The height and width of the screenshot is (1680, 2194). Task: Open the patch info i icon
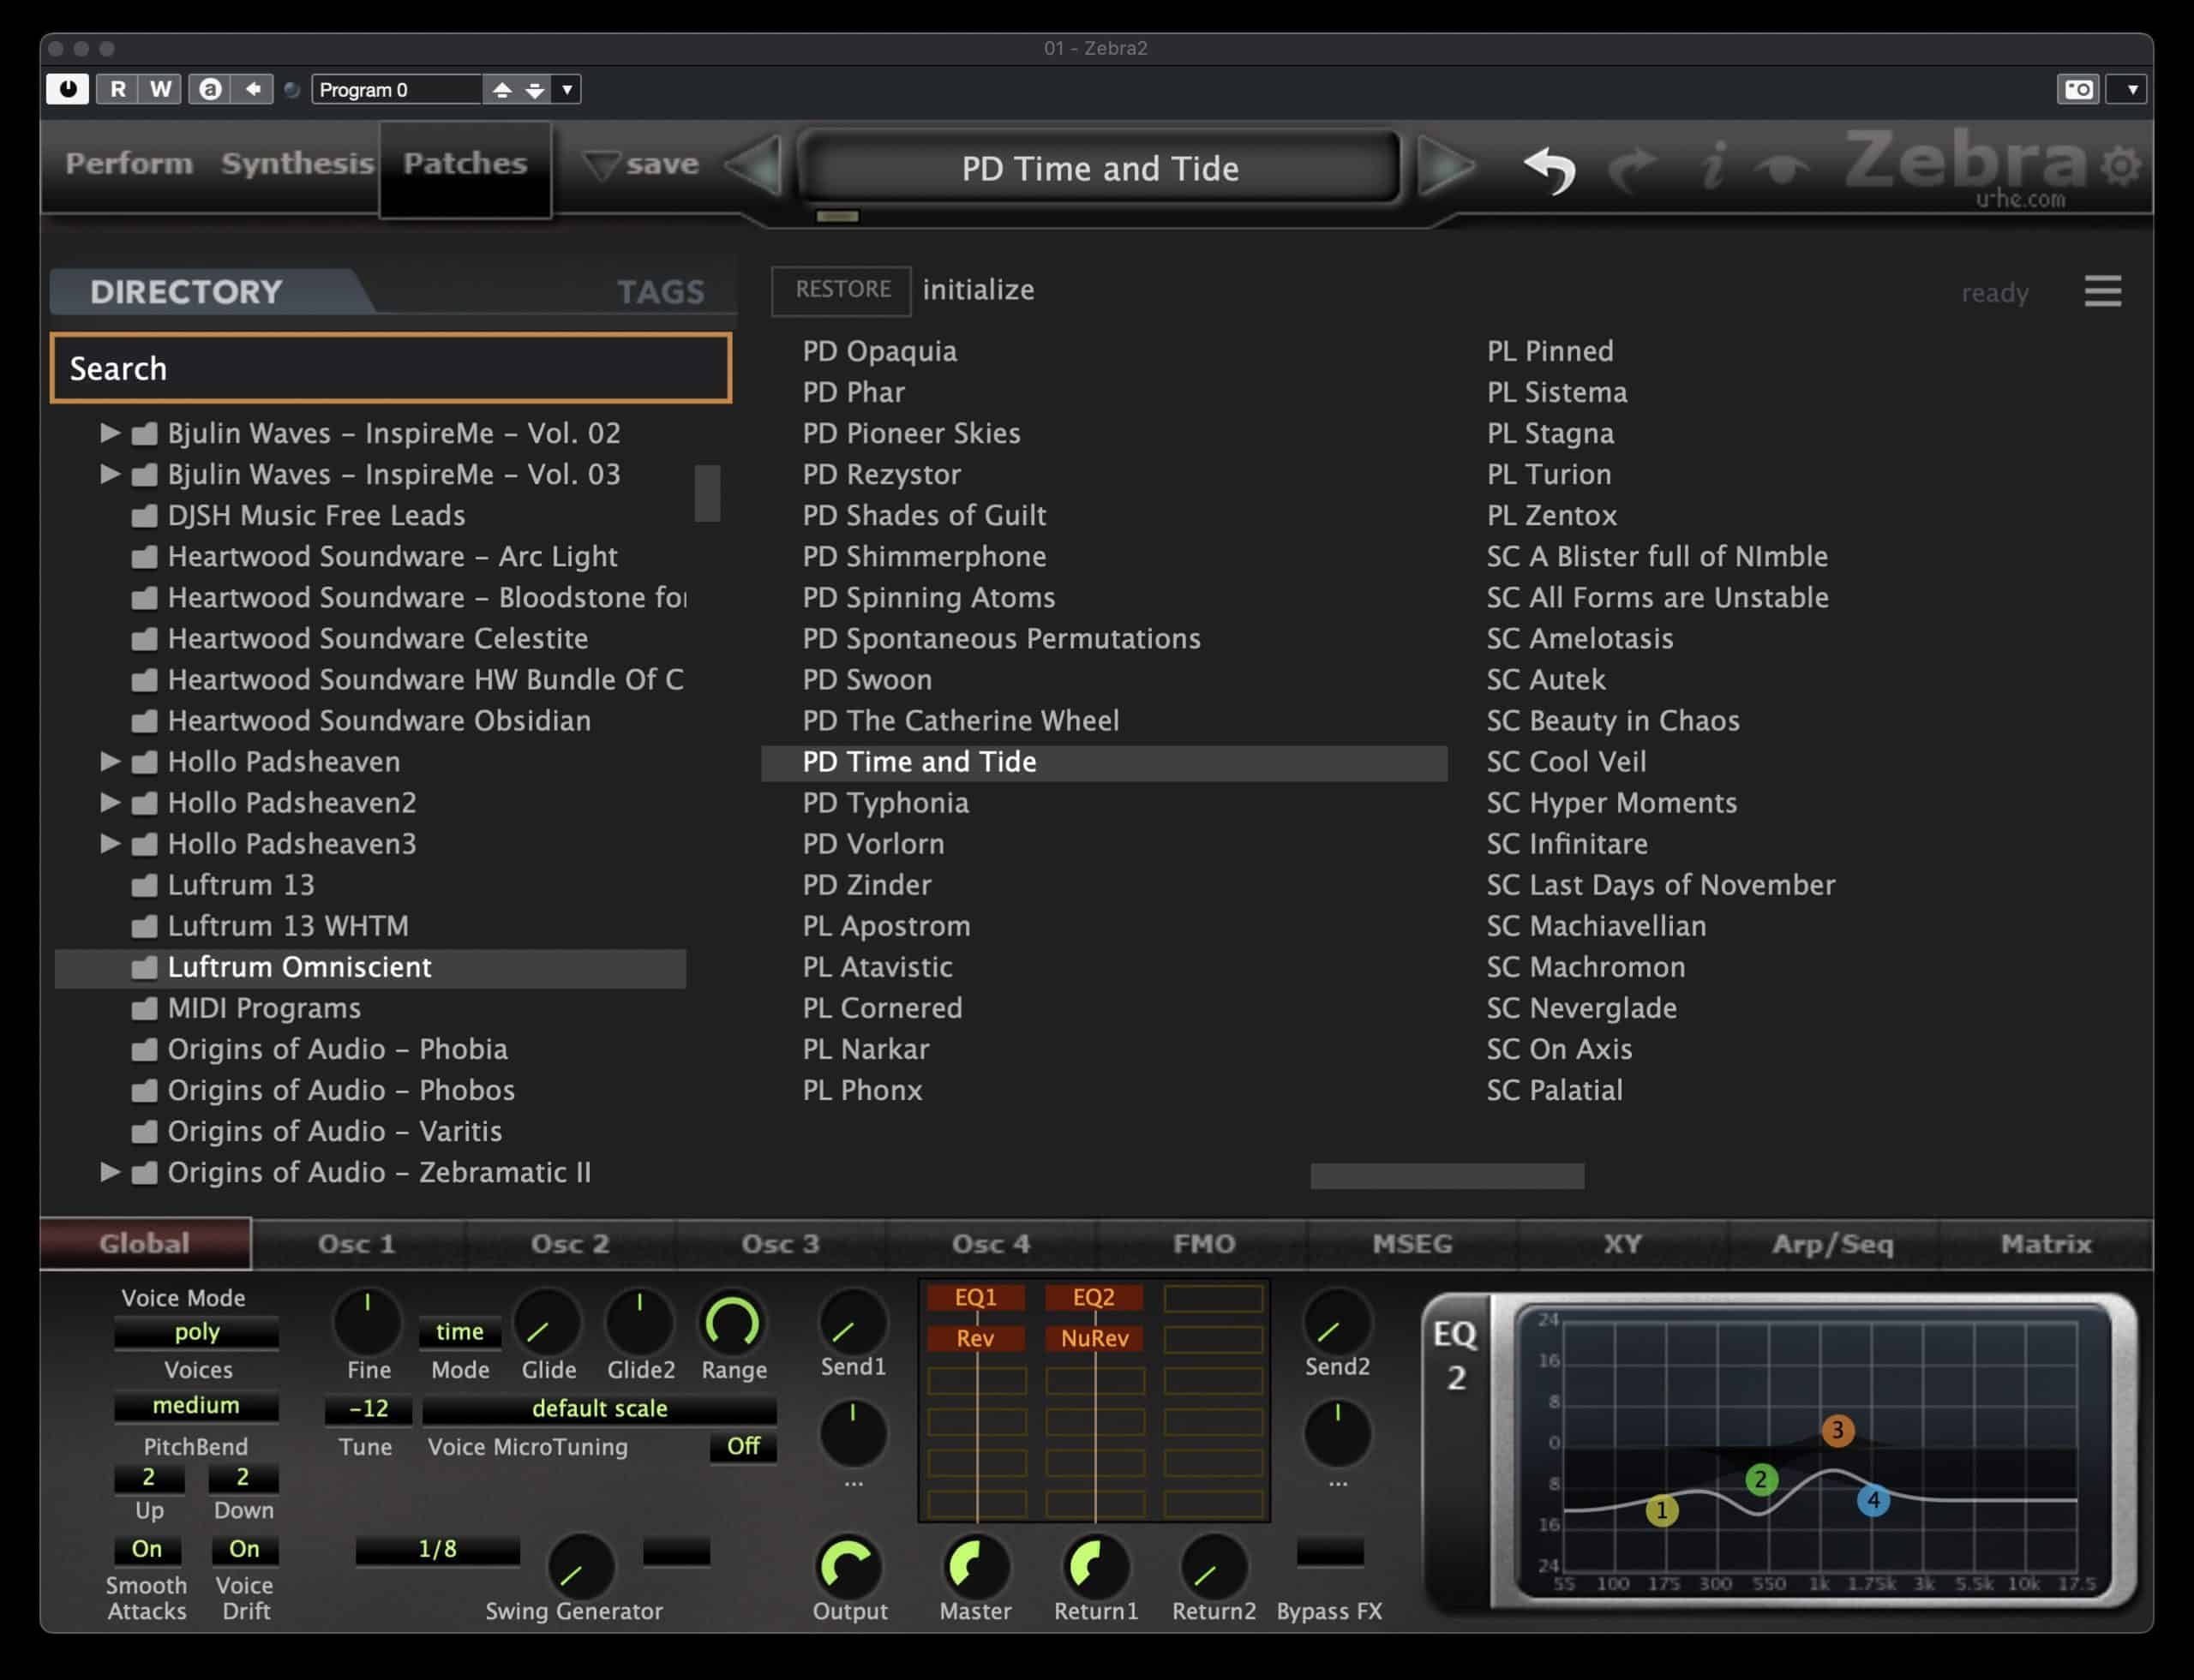1714,165
